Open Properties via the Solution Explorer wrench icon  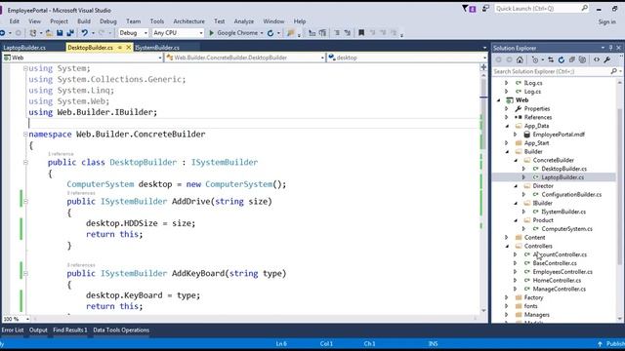(x=607, y=59)
